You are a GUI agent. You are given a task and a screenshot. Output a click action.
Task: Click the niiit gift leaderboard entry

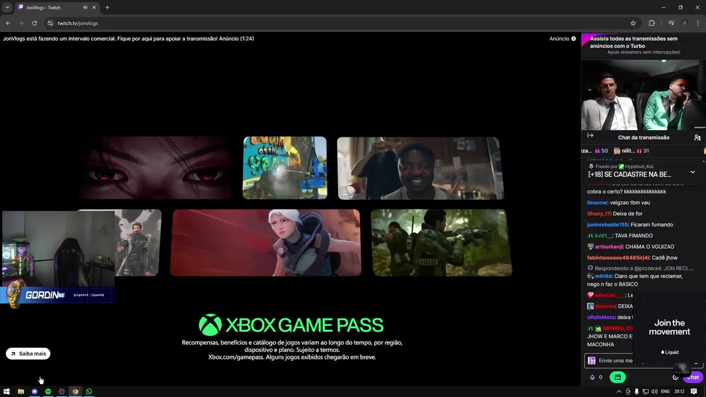coord(631,151)
